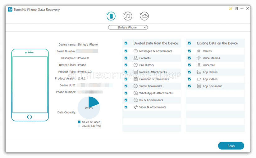Click the Notes & Attachments icon
Image resolution: width=256 pixels, height=158 pixels.
135,72
